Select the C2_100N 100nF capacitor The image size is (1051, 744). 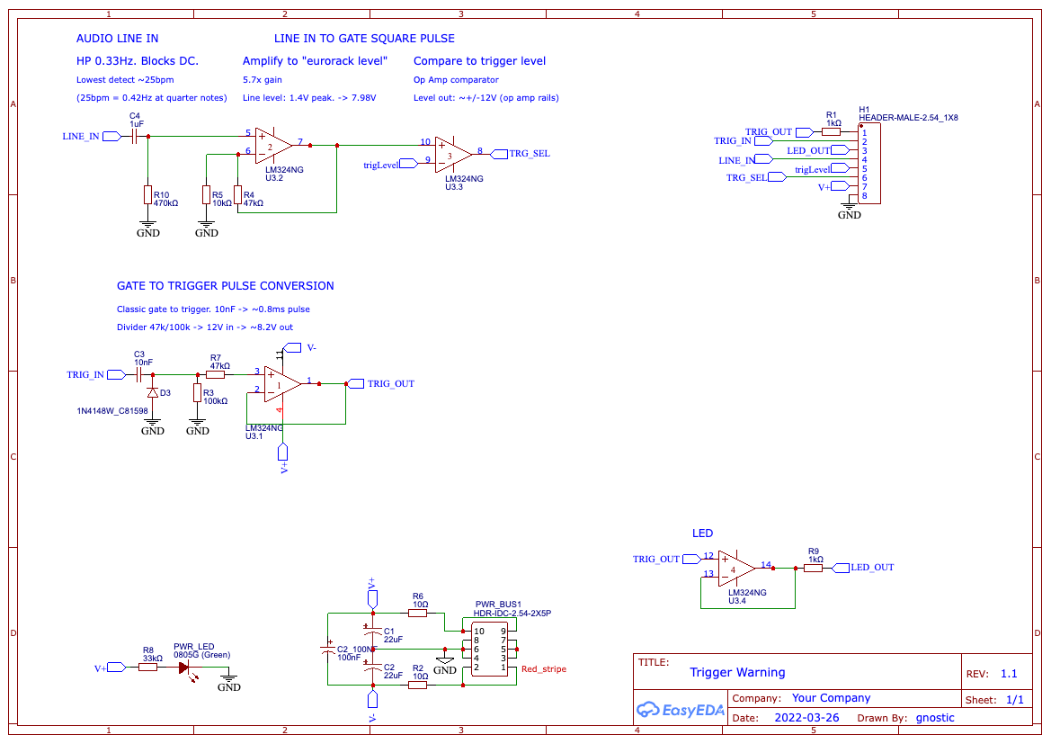coord(328,649)
